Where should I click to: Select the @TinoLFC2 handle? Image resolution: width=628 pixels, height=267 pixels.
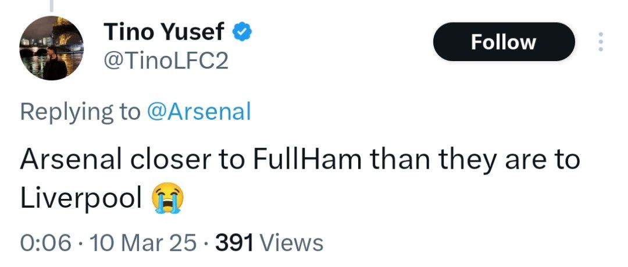tap(166, 61)
